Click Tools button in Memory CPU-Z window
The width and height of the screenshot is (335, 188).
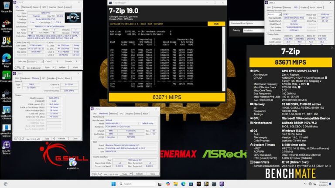(x=47, y=138)
